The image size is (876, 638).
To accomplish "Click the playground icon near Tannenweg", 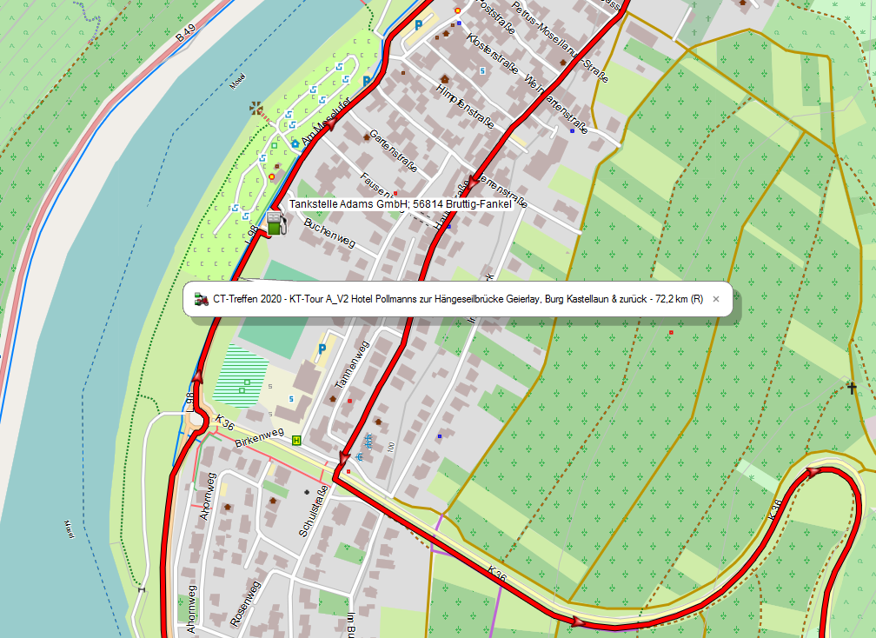I will [x=368, y=441].
